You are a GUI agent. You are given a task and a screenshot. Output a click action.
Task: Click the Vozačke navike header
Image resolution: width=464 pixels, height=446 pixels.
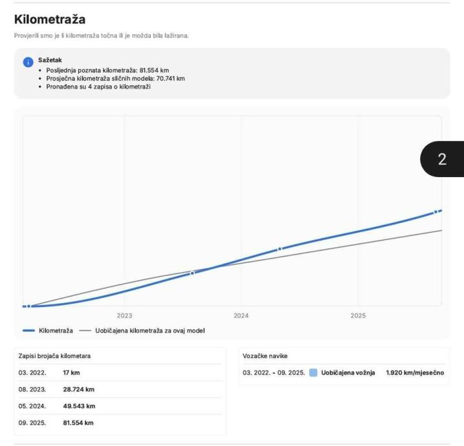tap(265, 356)
